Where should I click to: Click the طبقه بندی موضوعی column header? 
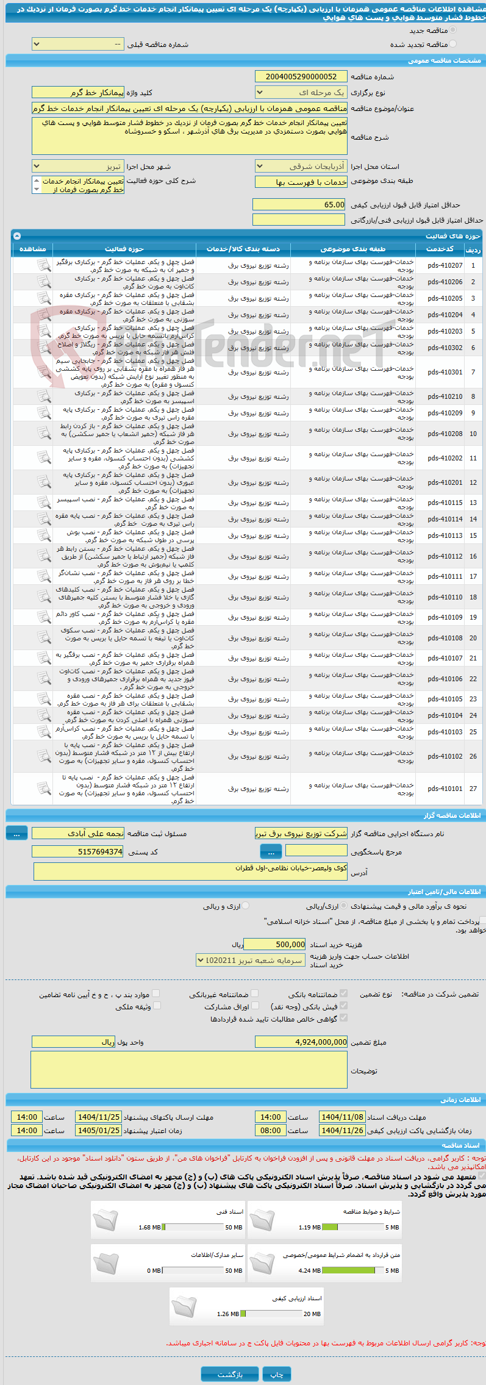pyautogui.click(x=353, y=249)
